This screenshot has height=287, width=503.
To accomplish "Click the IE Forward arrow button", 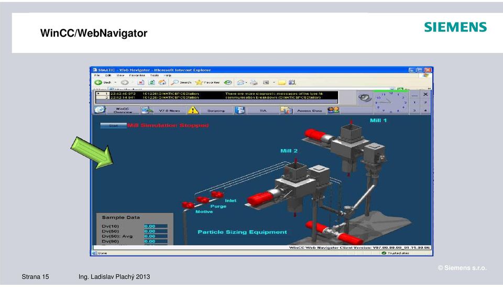I will coord(125,82).
